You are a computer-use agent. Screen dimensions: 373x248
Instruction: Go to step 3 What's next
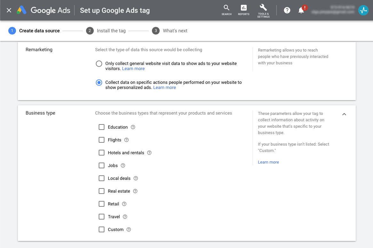[170, 31]
